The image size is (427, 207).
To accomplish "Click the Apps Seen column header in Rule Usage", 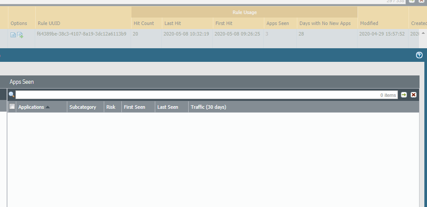I will tap(280, 23).
